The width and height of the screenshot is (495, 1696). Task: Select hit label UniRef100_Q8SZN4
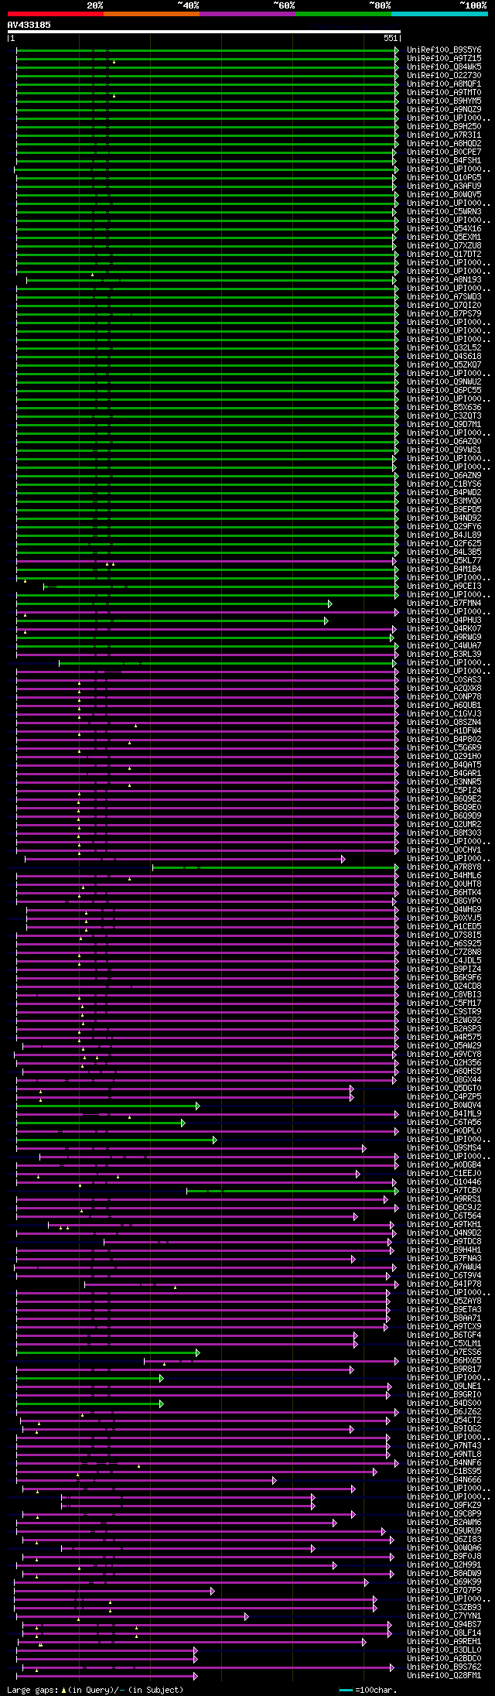click(444, 722)
